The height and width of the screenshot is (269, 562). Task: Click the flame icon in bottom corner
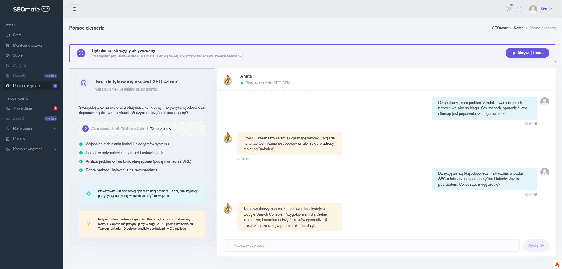[557, 265]
